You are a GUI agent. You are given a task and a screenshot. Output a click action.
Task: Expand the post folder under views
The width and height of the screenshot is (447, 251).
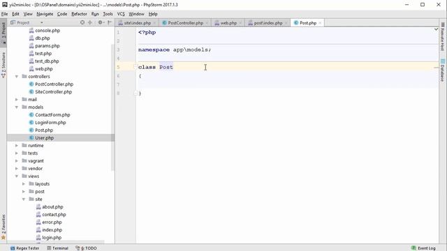pyautogui.click(x=24, y=192)
